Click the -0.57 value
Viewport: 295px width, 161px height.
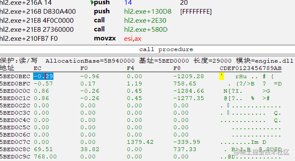43,84
